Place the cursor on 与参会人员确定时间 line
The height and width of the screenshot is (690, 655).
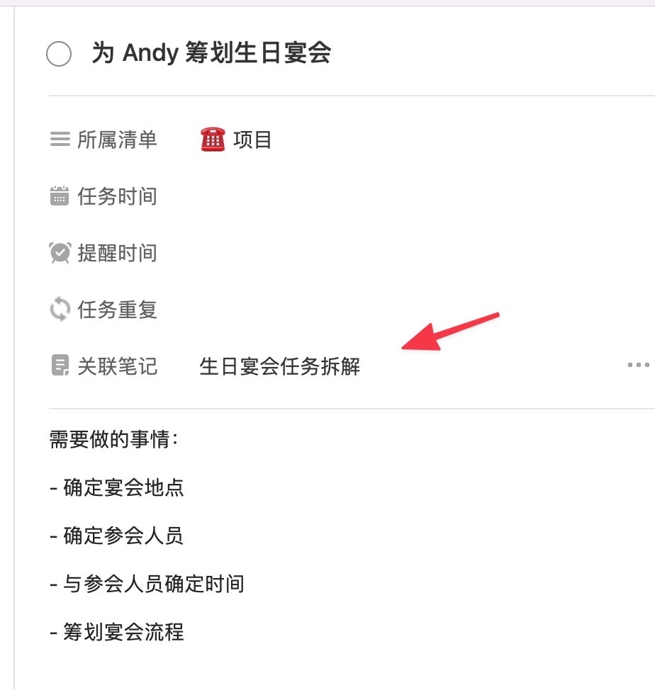point(147,584)
